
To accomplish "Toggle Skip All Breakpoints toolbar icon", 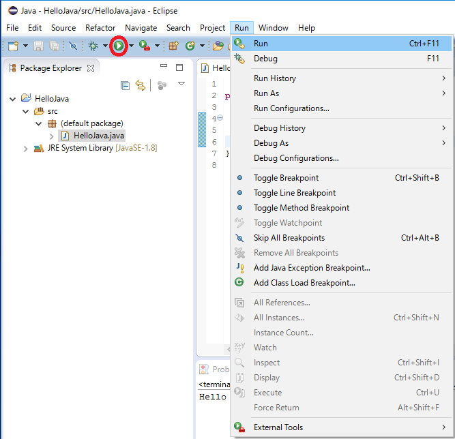I will click(73, 46).
